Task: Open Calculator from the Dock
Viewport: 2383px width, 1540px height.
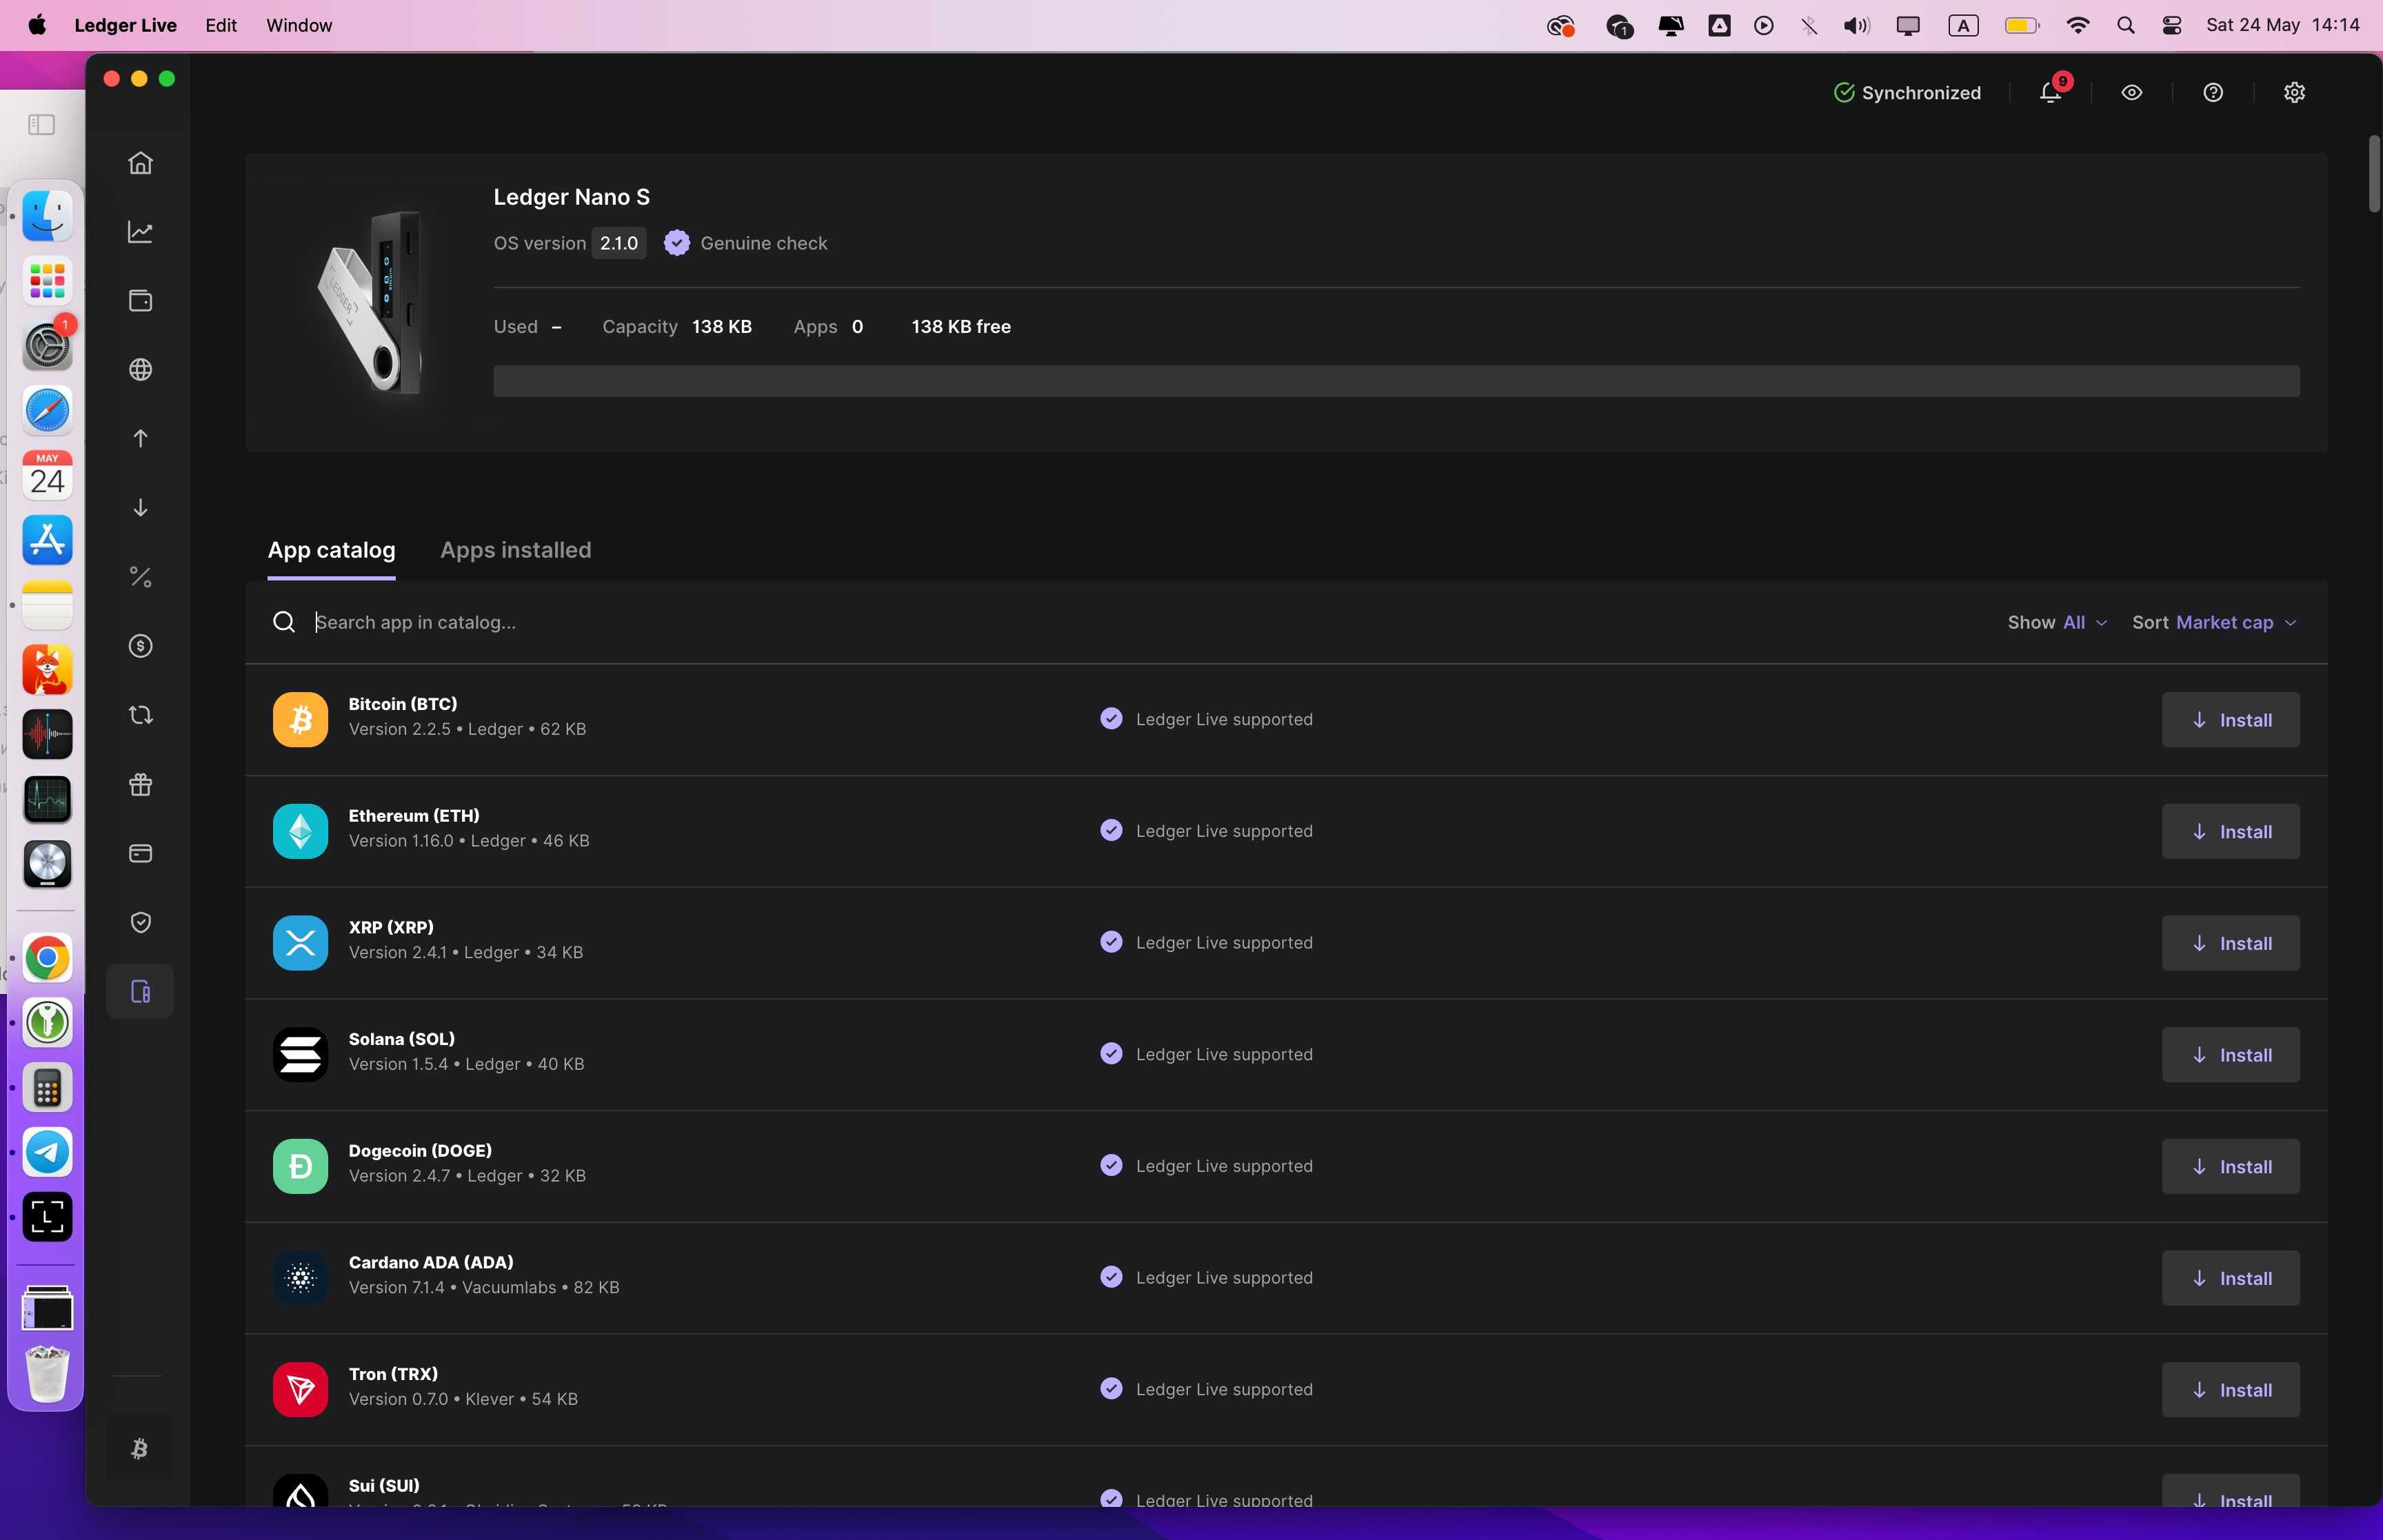Action: [47, 1088]
